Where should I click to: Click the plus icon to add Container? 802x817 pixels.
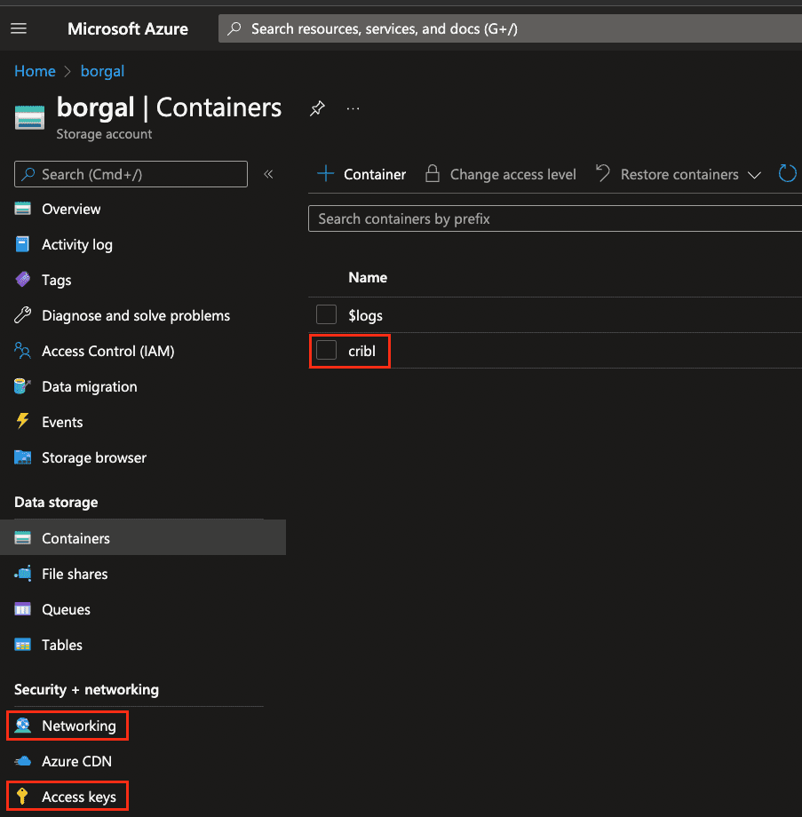point(326,174)
